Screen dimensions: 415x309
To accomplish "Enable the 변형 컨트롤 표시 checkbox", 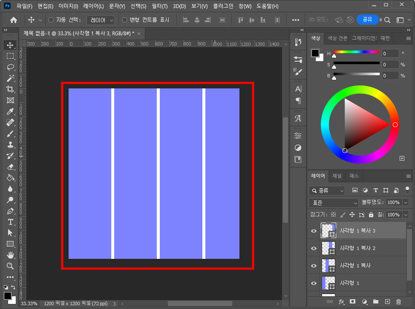I will point(125,20).
